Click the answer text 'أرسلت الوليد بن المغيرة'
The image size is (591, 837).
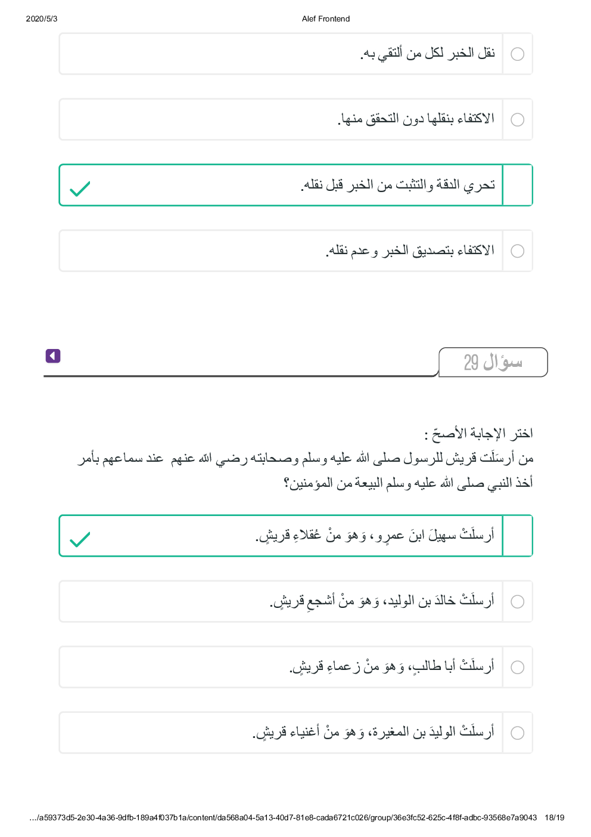point(373,733)
